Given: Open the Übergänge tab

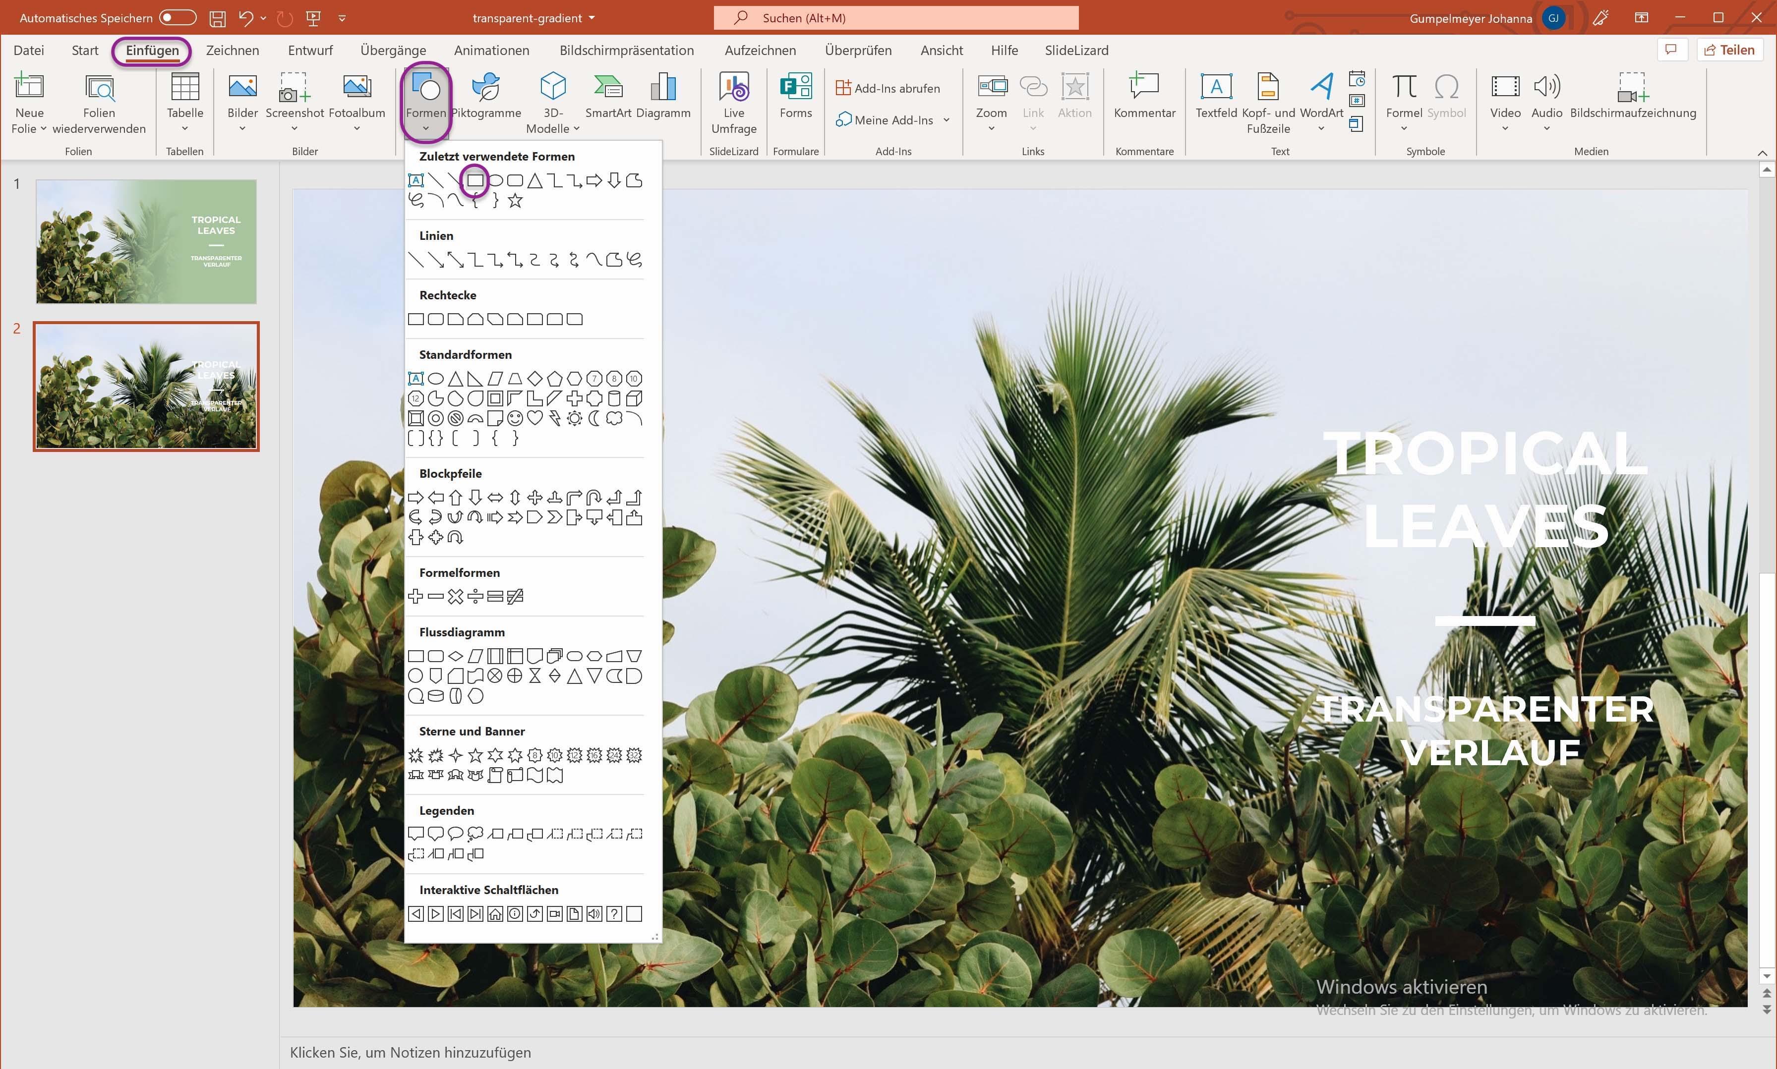Looking at the screenshot, I should click(393, 51).
